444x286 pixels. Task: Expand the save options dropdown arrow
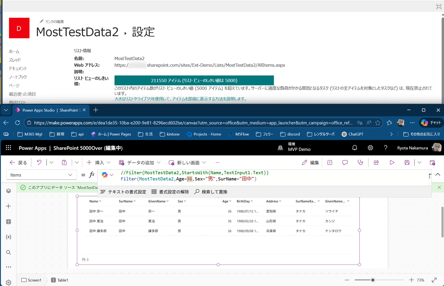419,162
